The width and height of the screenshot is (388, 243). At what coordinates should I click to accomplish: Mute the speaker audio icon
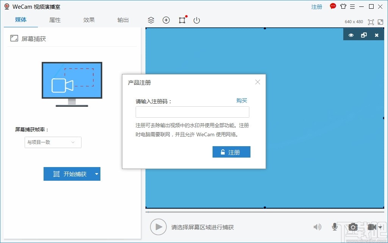point(318,227)
